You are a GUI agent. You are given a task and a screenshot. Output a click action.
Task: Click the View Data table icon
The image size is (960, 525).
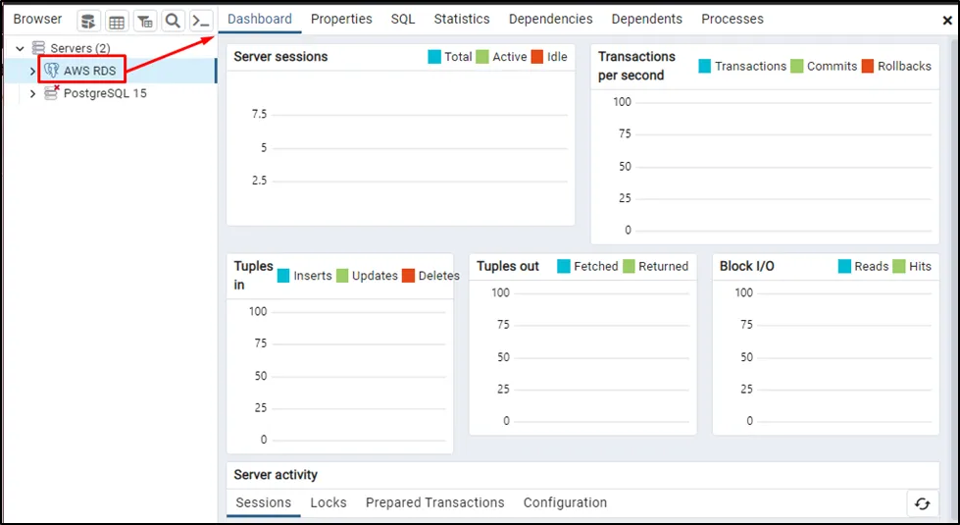tap(117, 21)
